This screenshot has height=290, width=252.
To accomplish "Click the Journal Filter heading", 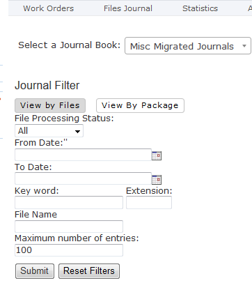I will [x=47, y=85].
